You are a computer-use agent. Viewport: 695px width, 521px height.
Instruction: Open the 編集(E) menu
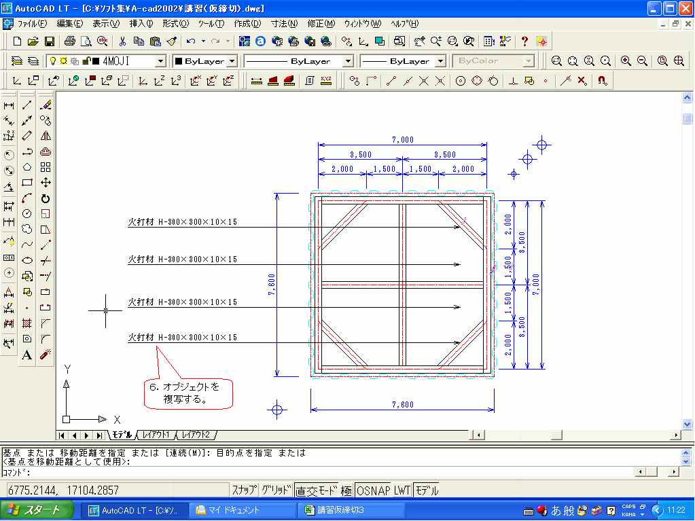point(69,24)
